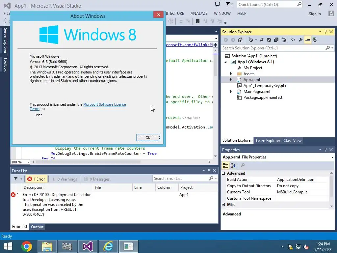Click View Code icon in Solution Explorer

(293, 40)
